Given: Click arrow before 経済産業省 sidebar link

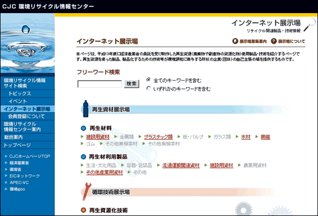Looking at the screenshot, I should pos(6,163).
